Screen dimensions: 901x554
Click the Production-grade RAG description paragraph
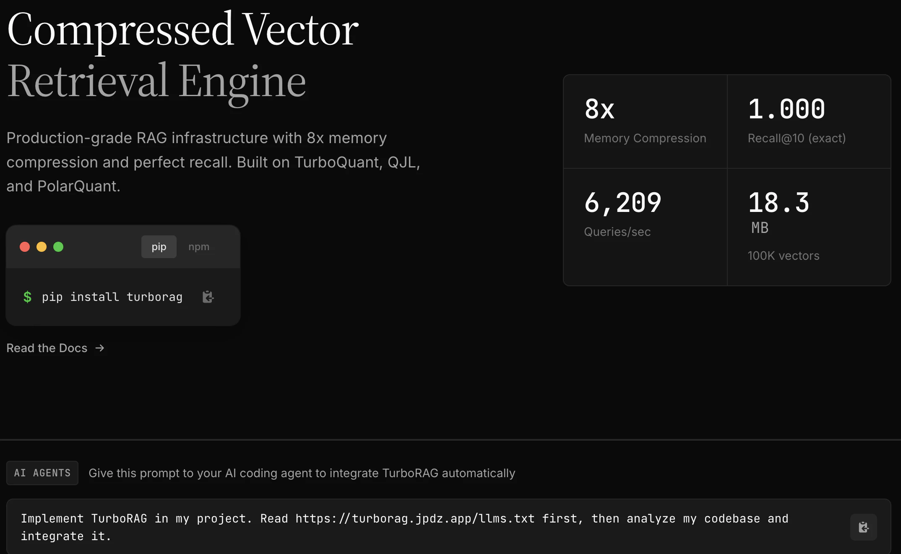pos(213,162)
